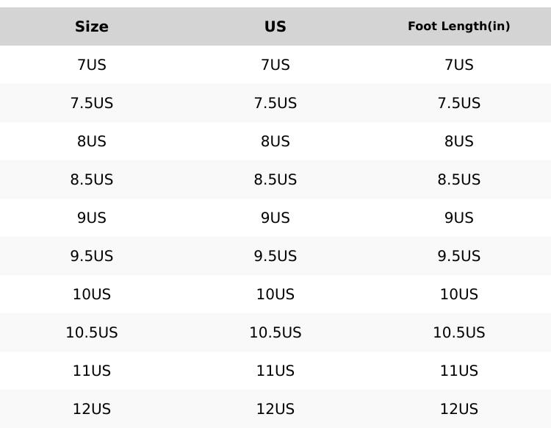Click the Foot Length(in) column header
The width and height of the screenshot is (551, 428).
click(x=459, y=26)
